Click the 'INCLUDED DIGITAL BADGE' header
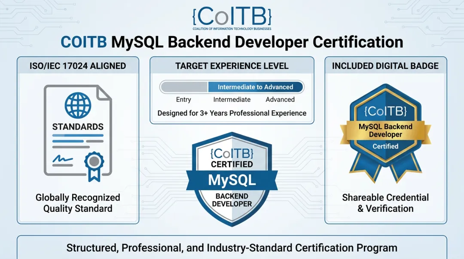The width and height of the screenshot is (464, 259). (385, 66)
